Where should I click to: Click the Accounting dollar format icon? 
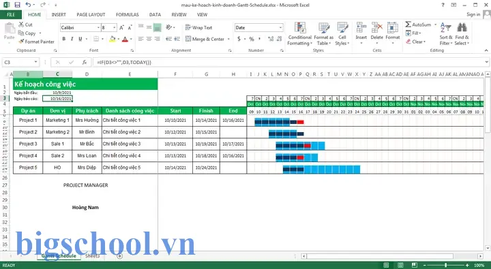pos(239,39)
